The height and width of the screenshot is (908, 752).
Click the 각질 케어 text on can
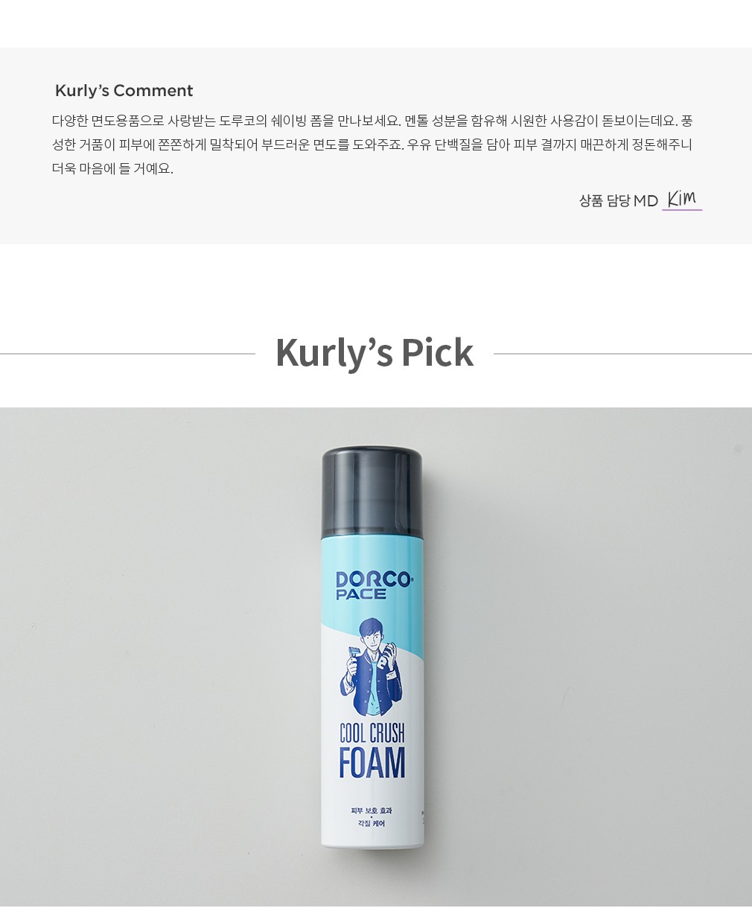(x=372, y=824)
